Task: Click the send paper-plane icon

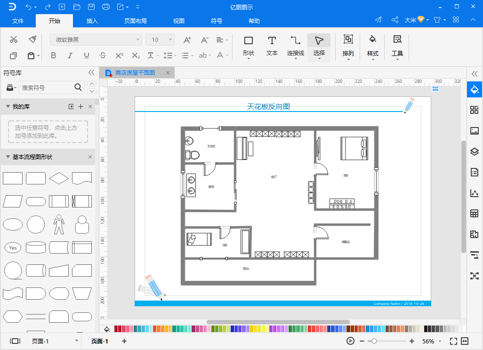Action: point(378,20)
